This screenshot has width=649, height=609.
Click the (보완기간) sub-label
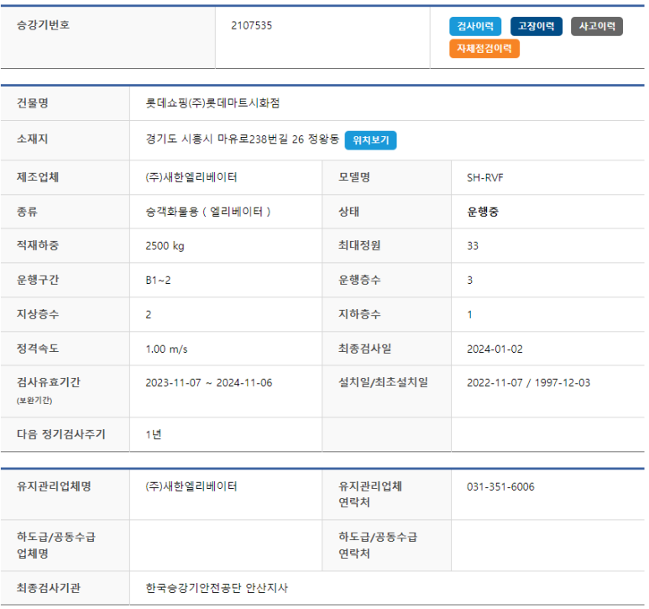[34, 401]
